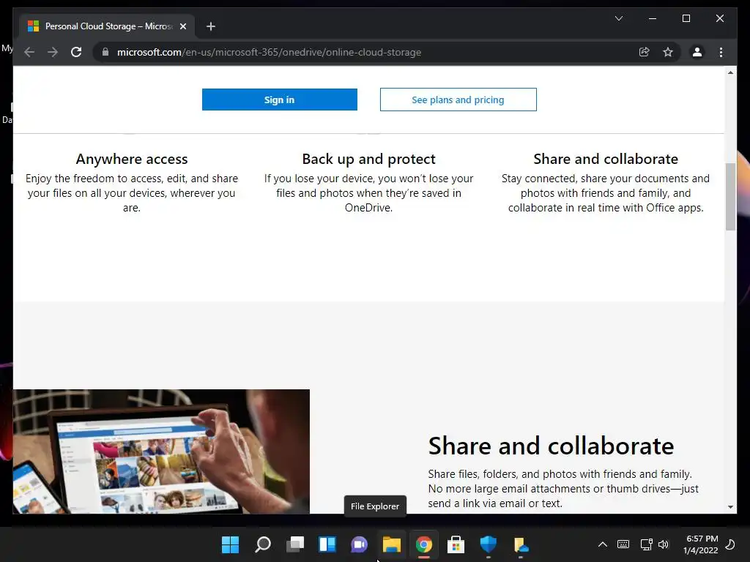
Task: Close the Personal Cloud Storage tab
Action: pos(182,26)
